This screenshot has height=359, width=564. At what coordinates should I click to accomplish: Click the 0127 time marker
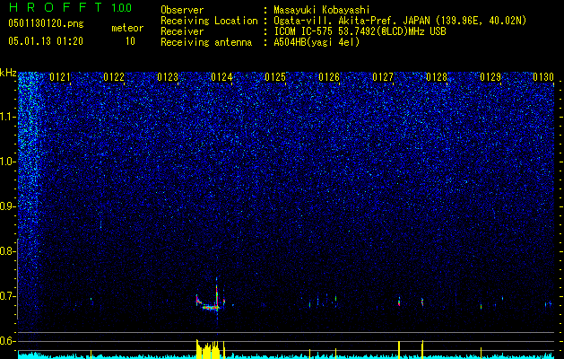(x=383, y=77)
